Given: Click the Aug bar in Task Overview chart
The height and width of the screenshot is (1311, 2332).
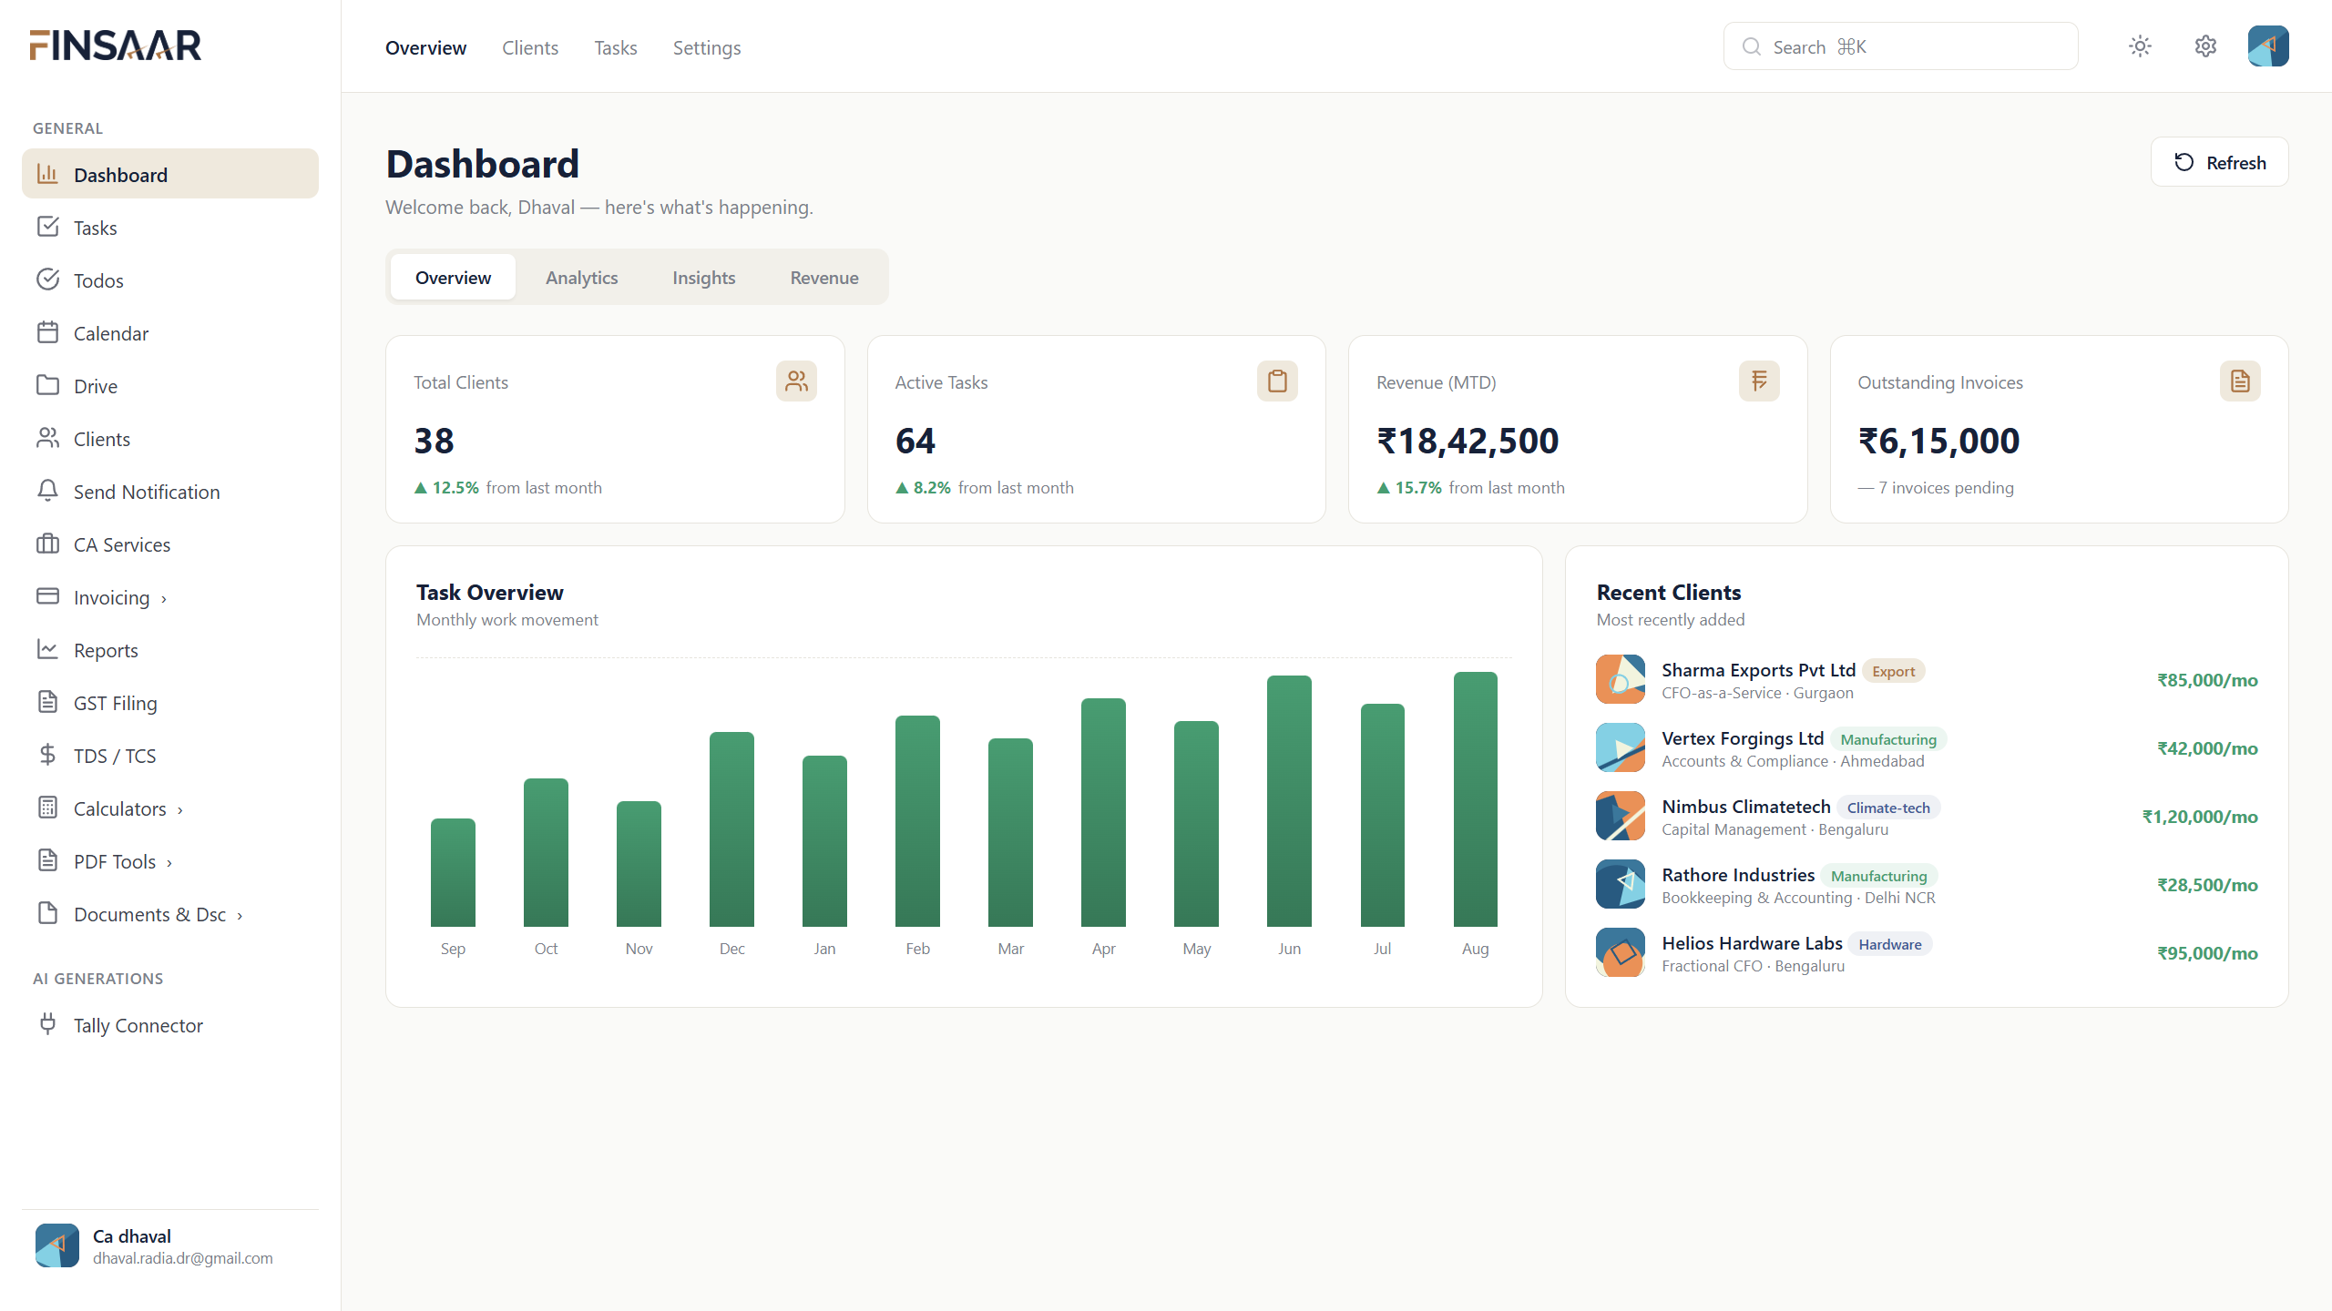Looking at the screenshot, I should click(1475, 799).
